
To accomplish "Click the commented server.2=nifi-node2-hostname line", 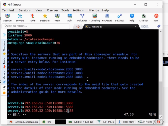I will click(x=45, y=73).
